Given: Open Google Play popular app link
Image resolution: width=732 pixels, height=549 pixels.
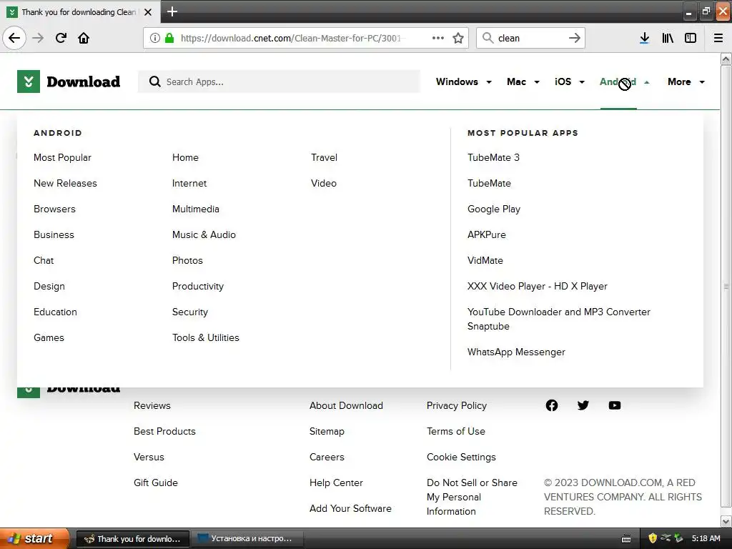Looking at the screenshot, I should (493, 209).
